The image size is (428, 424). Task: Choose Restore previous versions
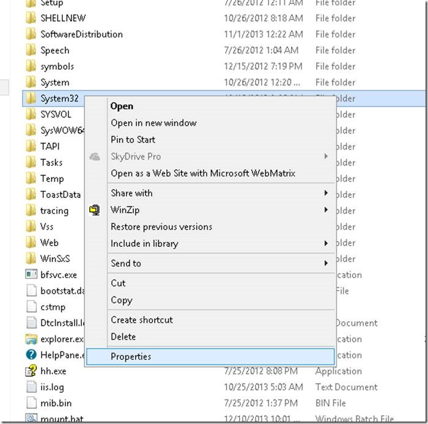pyautogui.click(x=210, y=227)
